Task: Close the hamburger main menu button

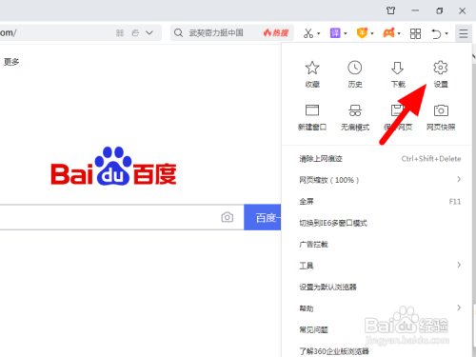Action: tap(464, 33)
